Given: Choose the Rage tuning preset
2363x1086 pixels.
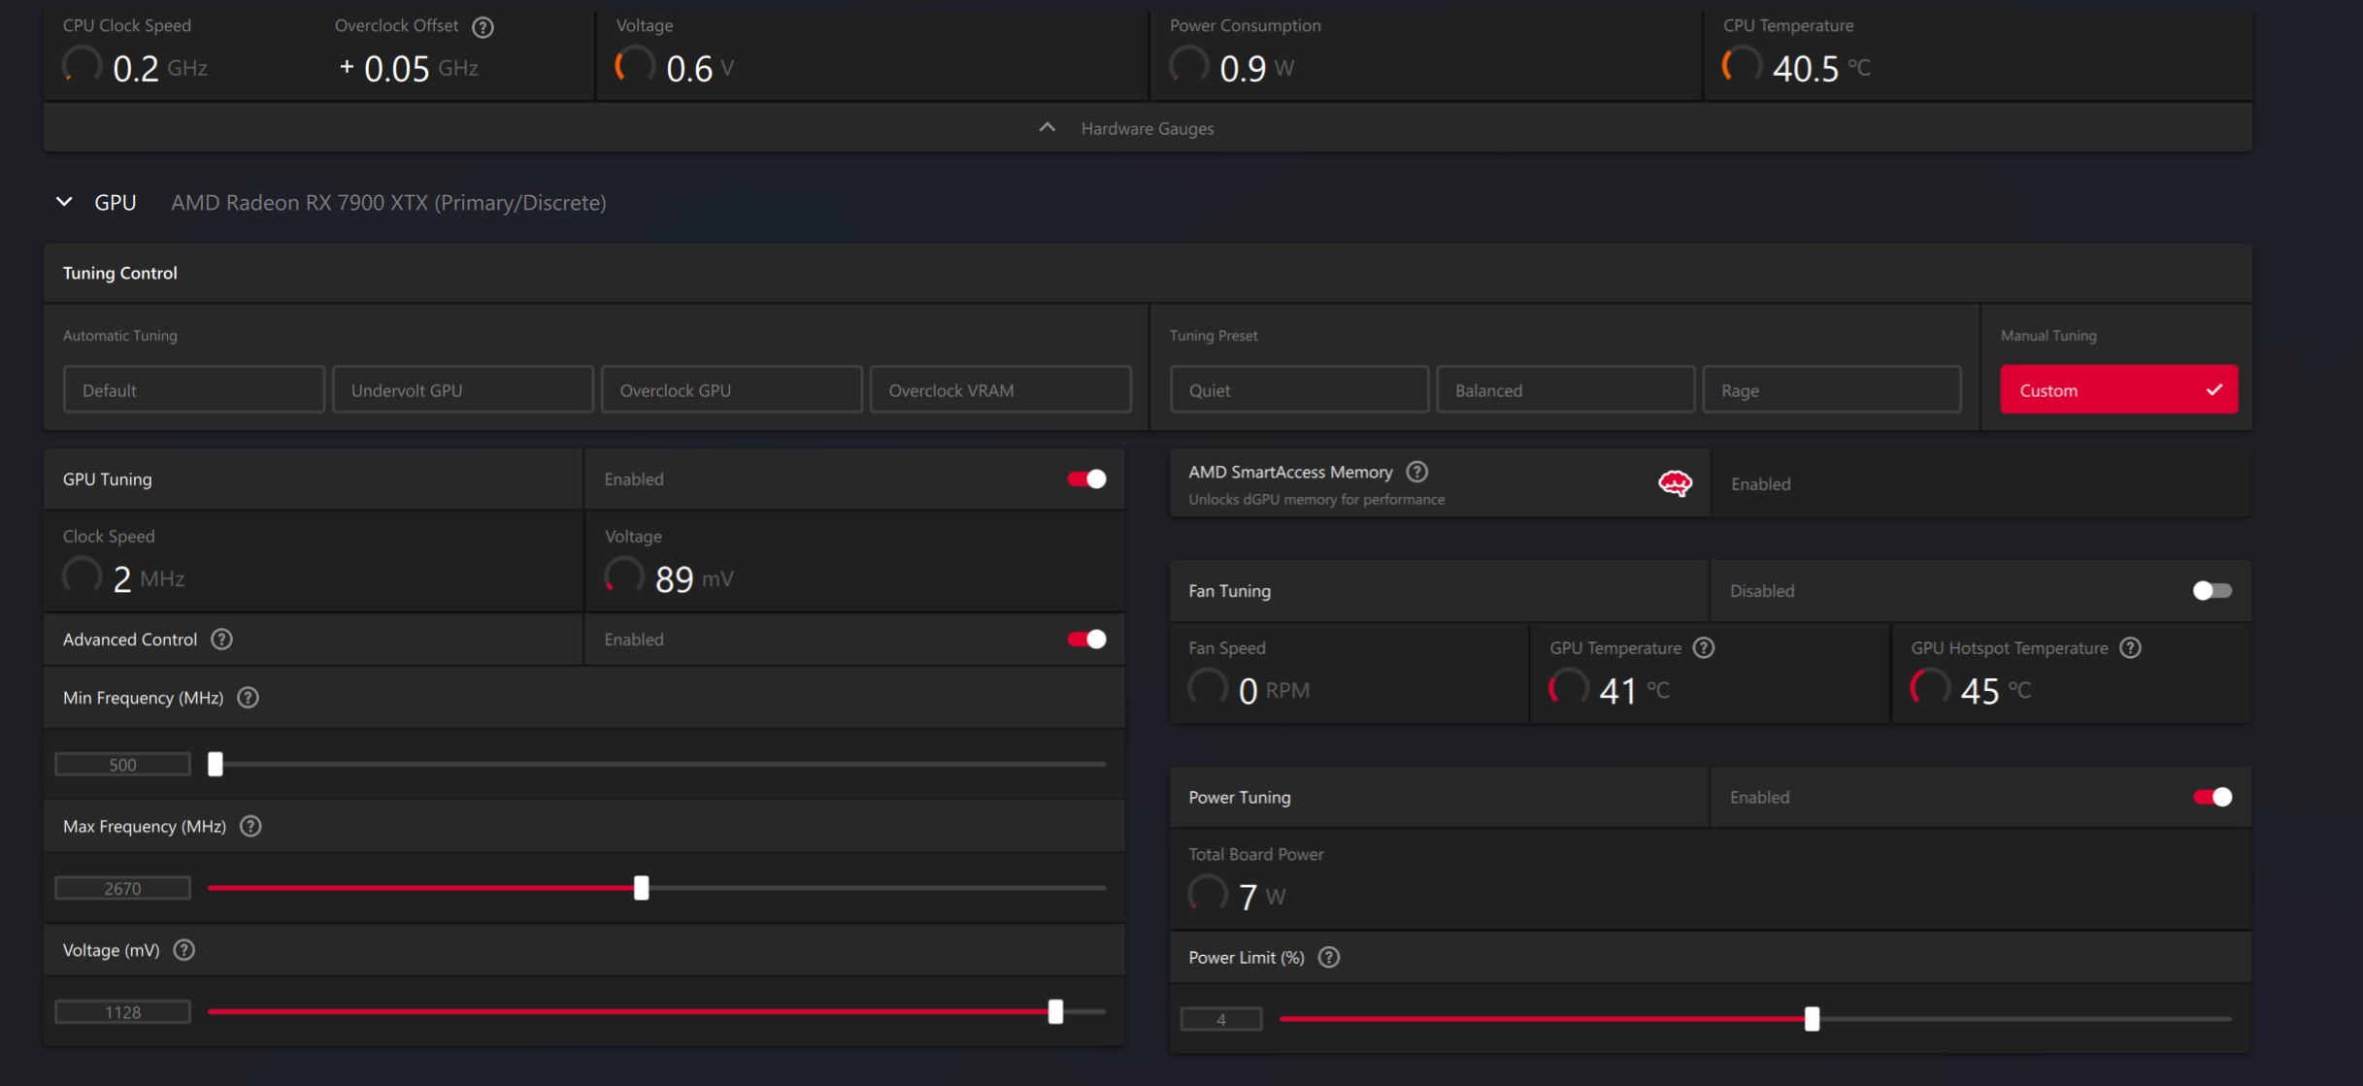Looking at the screenshot, I should coord(1832,390).
